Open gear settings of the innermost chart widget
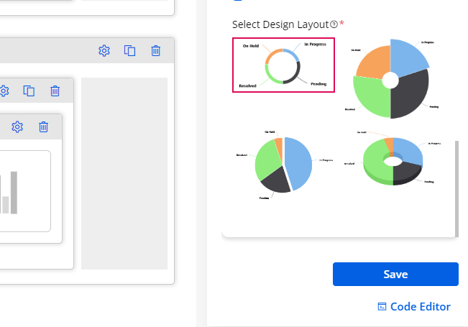 [x=18, y=126]
